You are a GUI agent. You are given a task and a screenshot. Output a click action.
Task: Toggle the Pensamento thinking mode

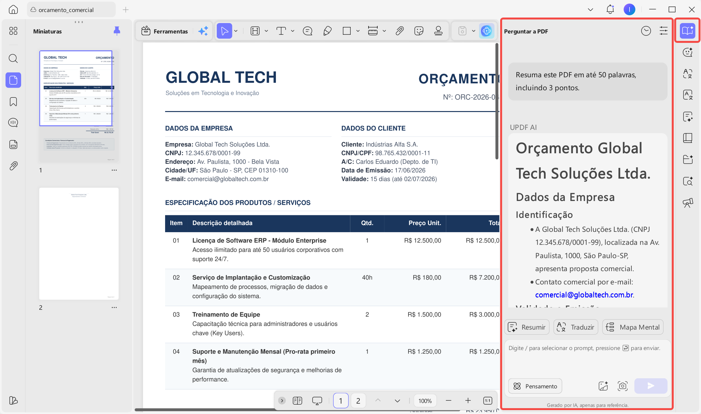(x=535, y=386)
